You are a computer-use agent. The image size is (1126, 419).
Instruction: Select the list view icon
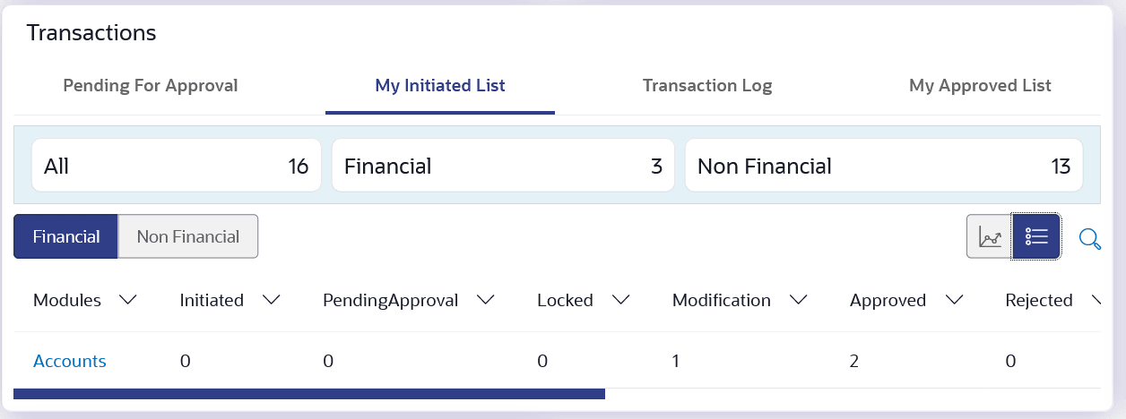pyautogui.click(x=1036, y=236)
